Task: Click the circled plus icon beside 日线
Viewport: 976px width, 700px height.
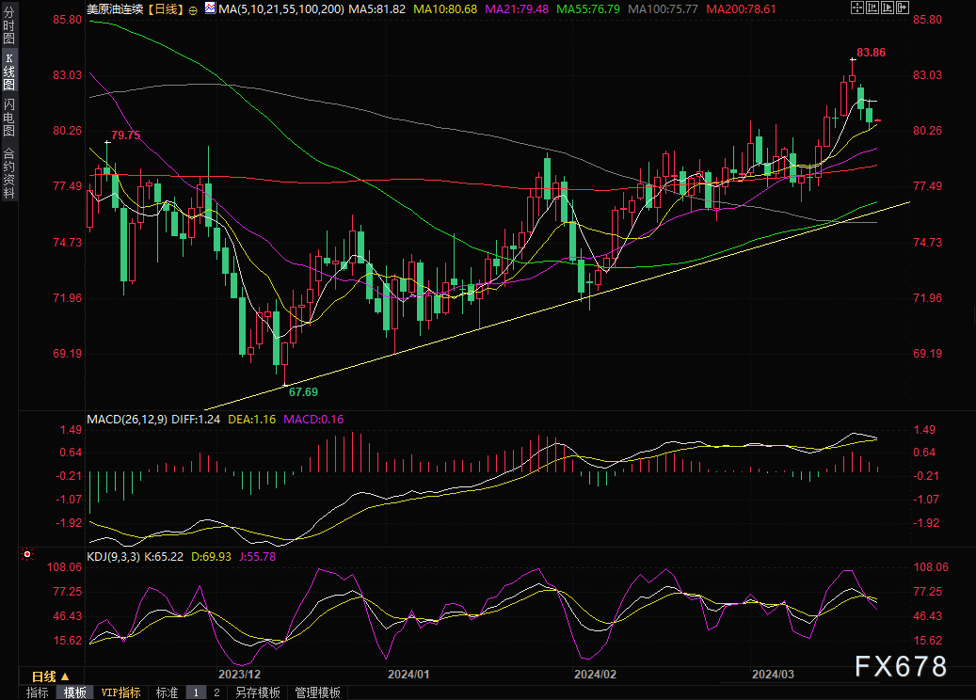Action: pyautogui.click(x=193, y=10)
